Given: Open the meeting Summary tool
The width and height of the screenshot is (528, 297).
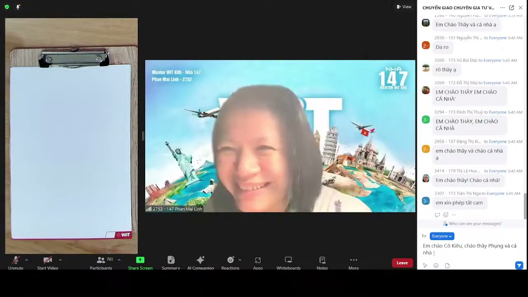Looking at the screenshot, I should point(171,263).
